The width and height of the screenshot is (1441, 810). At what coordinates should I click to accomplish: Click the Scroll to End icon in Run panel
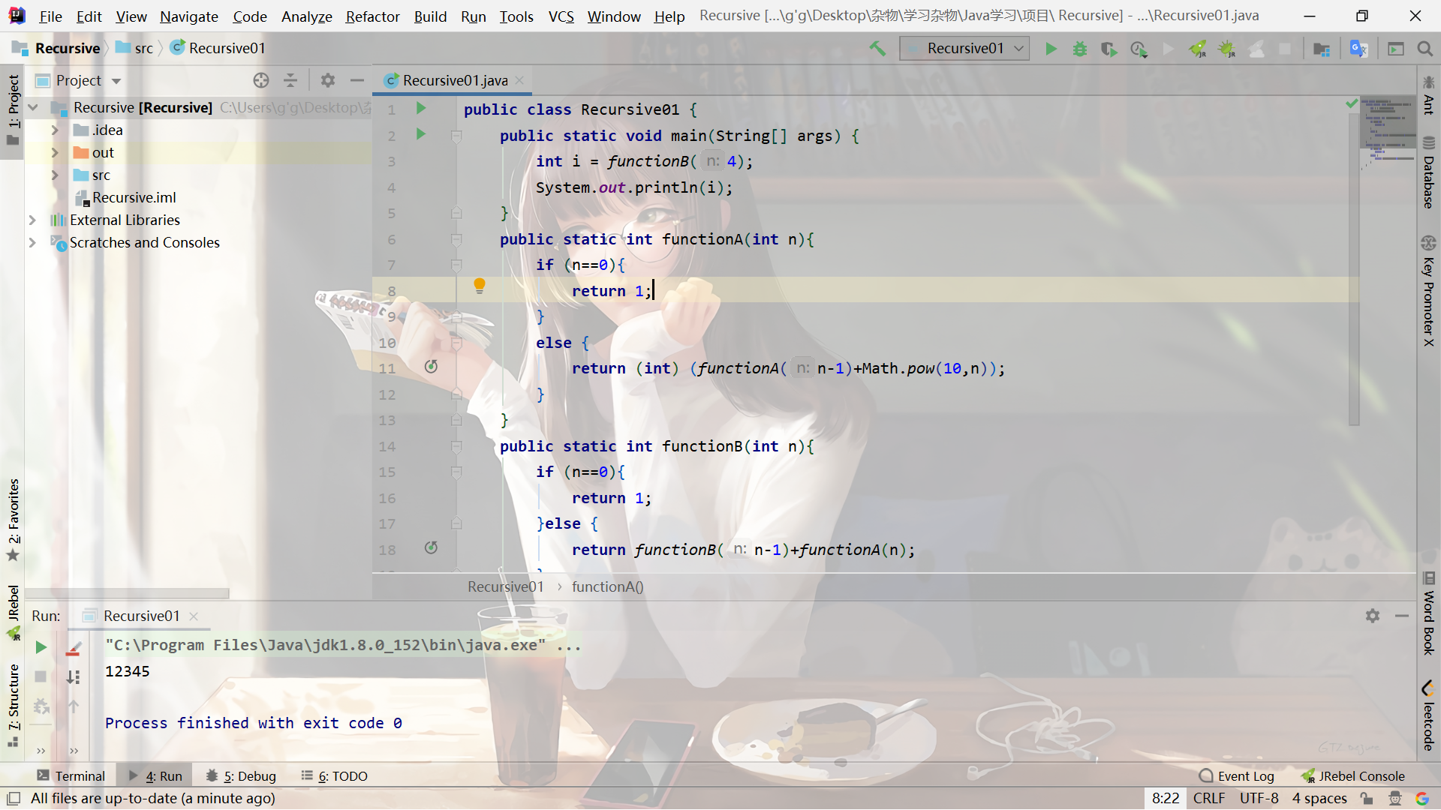73,676
